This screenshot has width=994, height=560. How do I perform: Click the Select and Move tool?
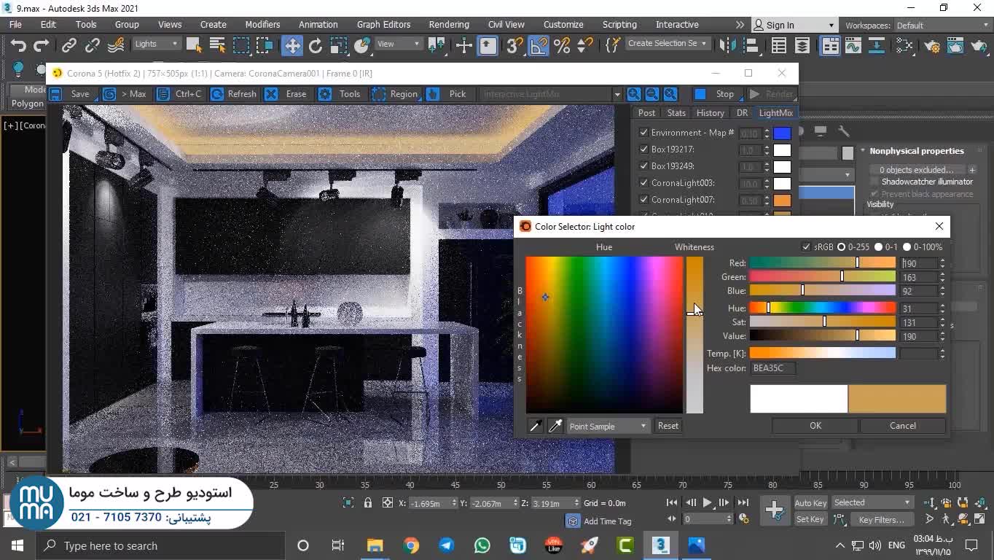click(x=291, y=46)
